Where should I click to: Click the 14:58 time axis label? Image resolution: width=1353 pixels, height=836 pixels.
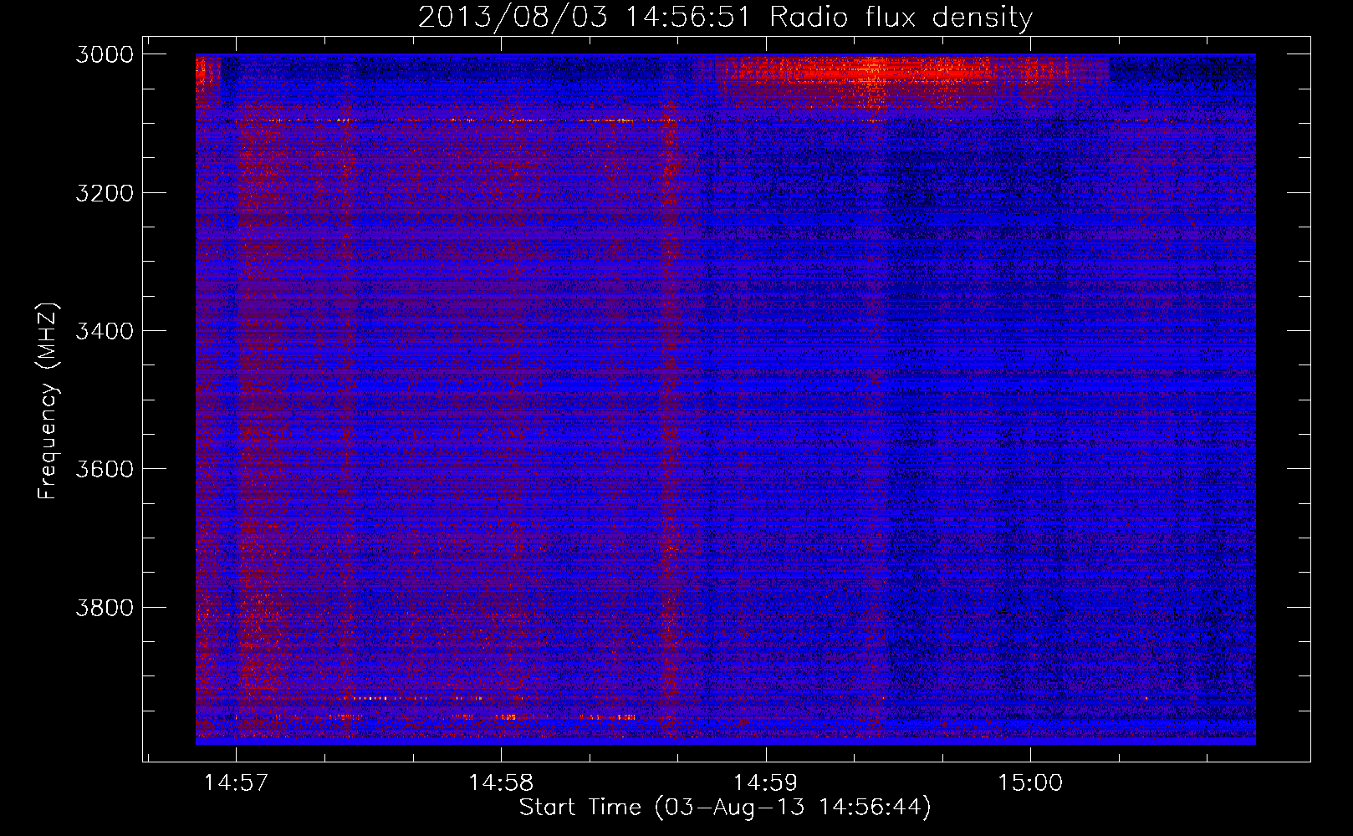click(501, 782)
